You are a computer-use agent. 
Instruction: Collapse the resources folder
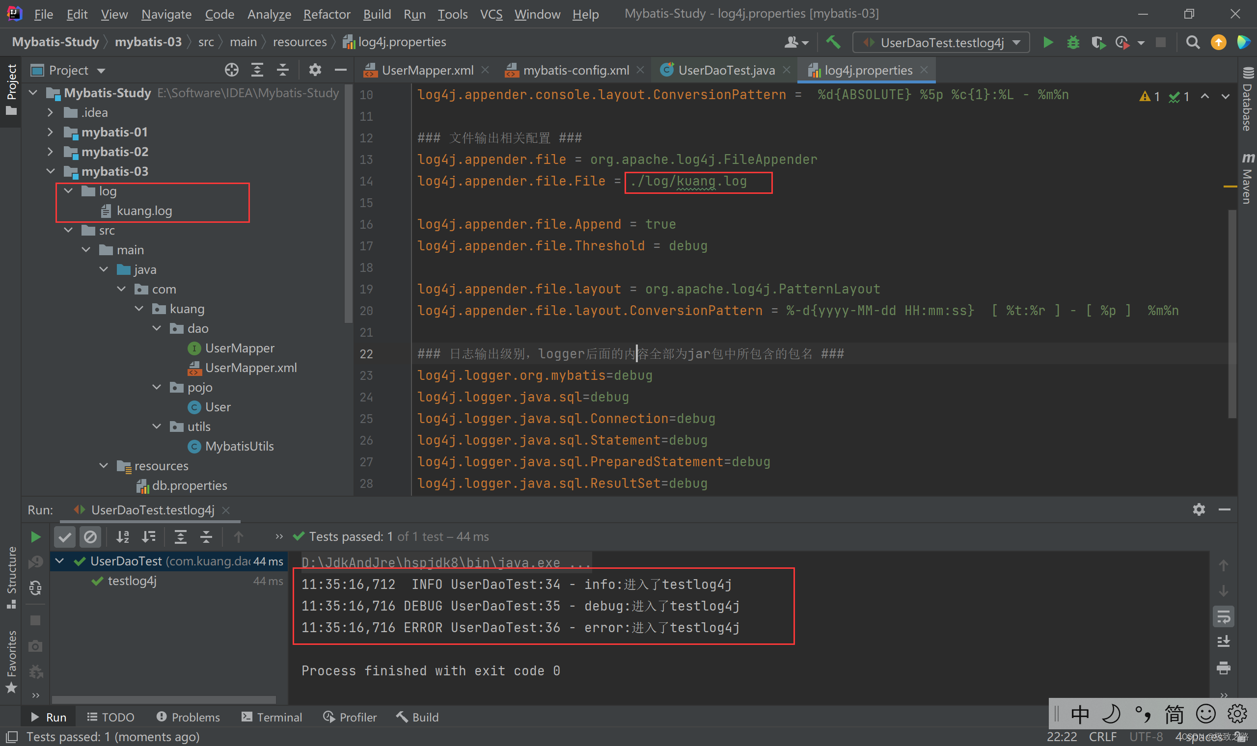pos(104,465)
